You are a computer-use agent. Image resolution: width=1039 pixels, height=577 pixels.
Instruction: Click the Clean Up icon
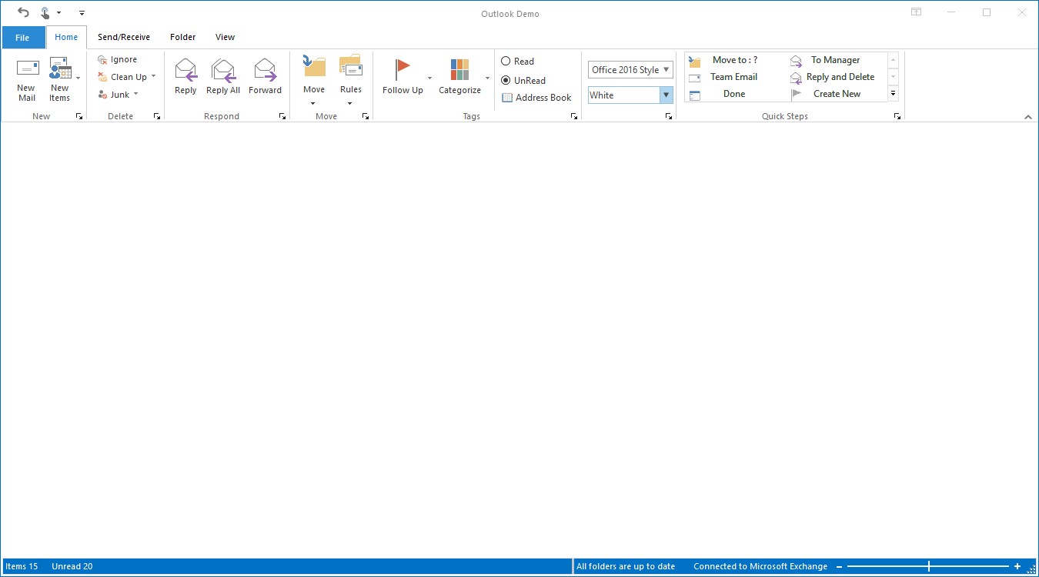coord(102,77)
